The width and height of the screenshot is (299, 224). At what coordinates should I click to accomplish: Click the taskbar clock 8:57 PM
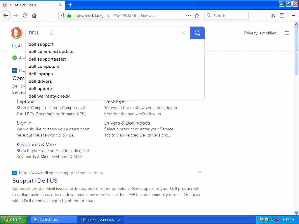pyautogui.click(x=288, y=220)
